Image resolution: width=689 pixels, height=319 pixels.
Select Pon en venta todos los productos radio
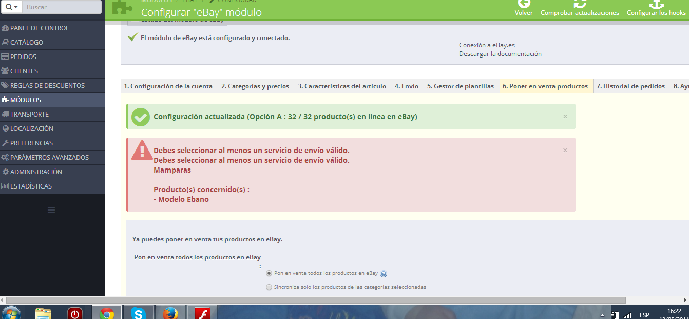click(x=269, y=273)
